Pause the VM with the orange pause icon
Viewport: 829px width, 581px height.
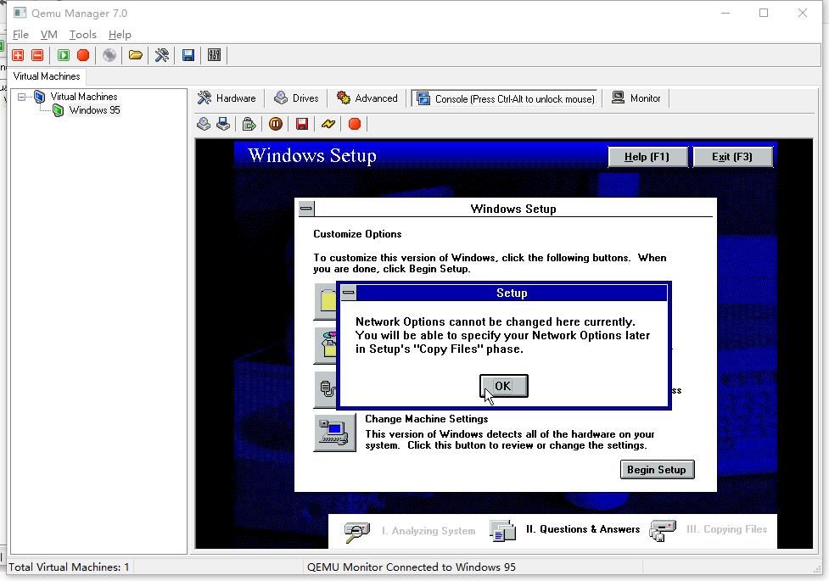(276, 124)
